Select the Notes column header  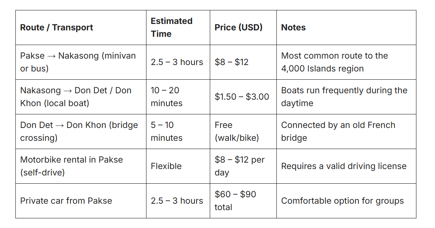click(x=346, y=28)
